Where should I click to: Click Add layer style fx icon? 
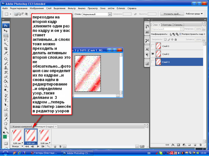tap(173, 145)
